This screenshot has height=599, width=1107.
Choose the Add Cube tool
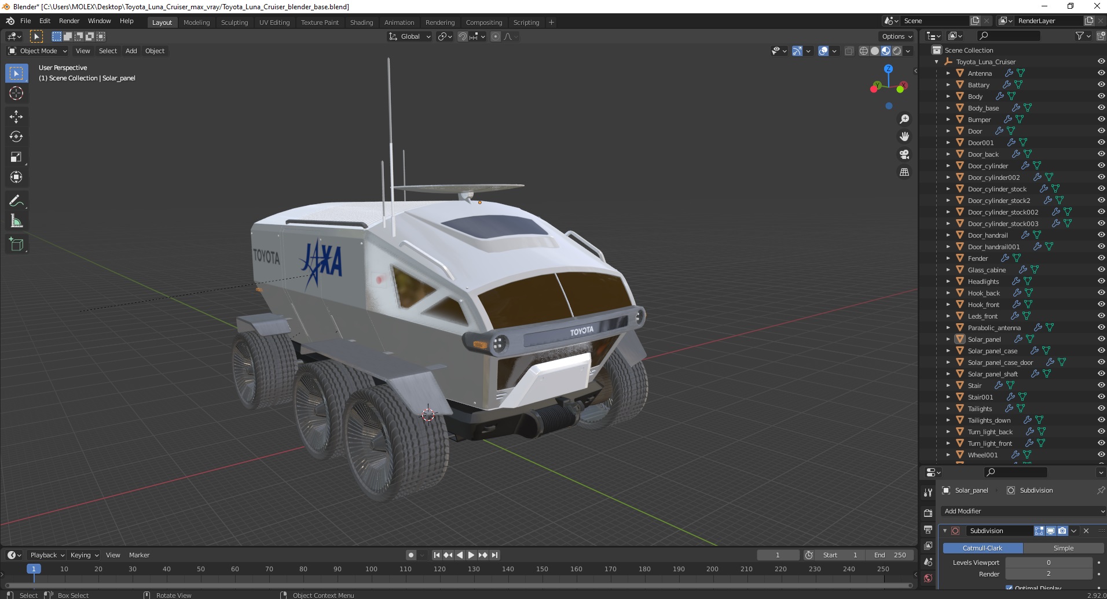[x=16, y=245]
